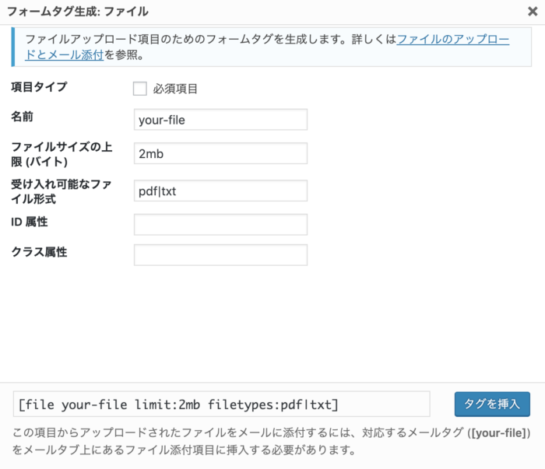Screen dimensions: 545x469
Task: Enable the 必須項目 checkbox
Action: click(x=140, y=89)
